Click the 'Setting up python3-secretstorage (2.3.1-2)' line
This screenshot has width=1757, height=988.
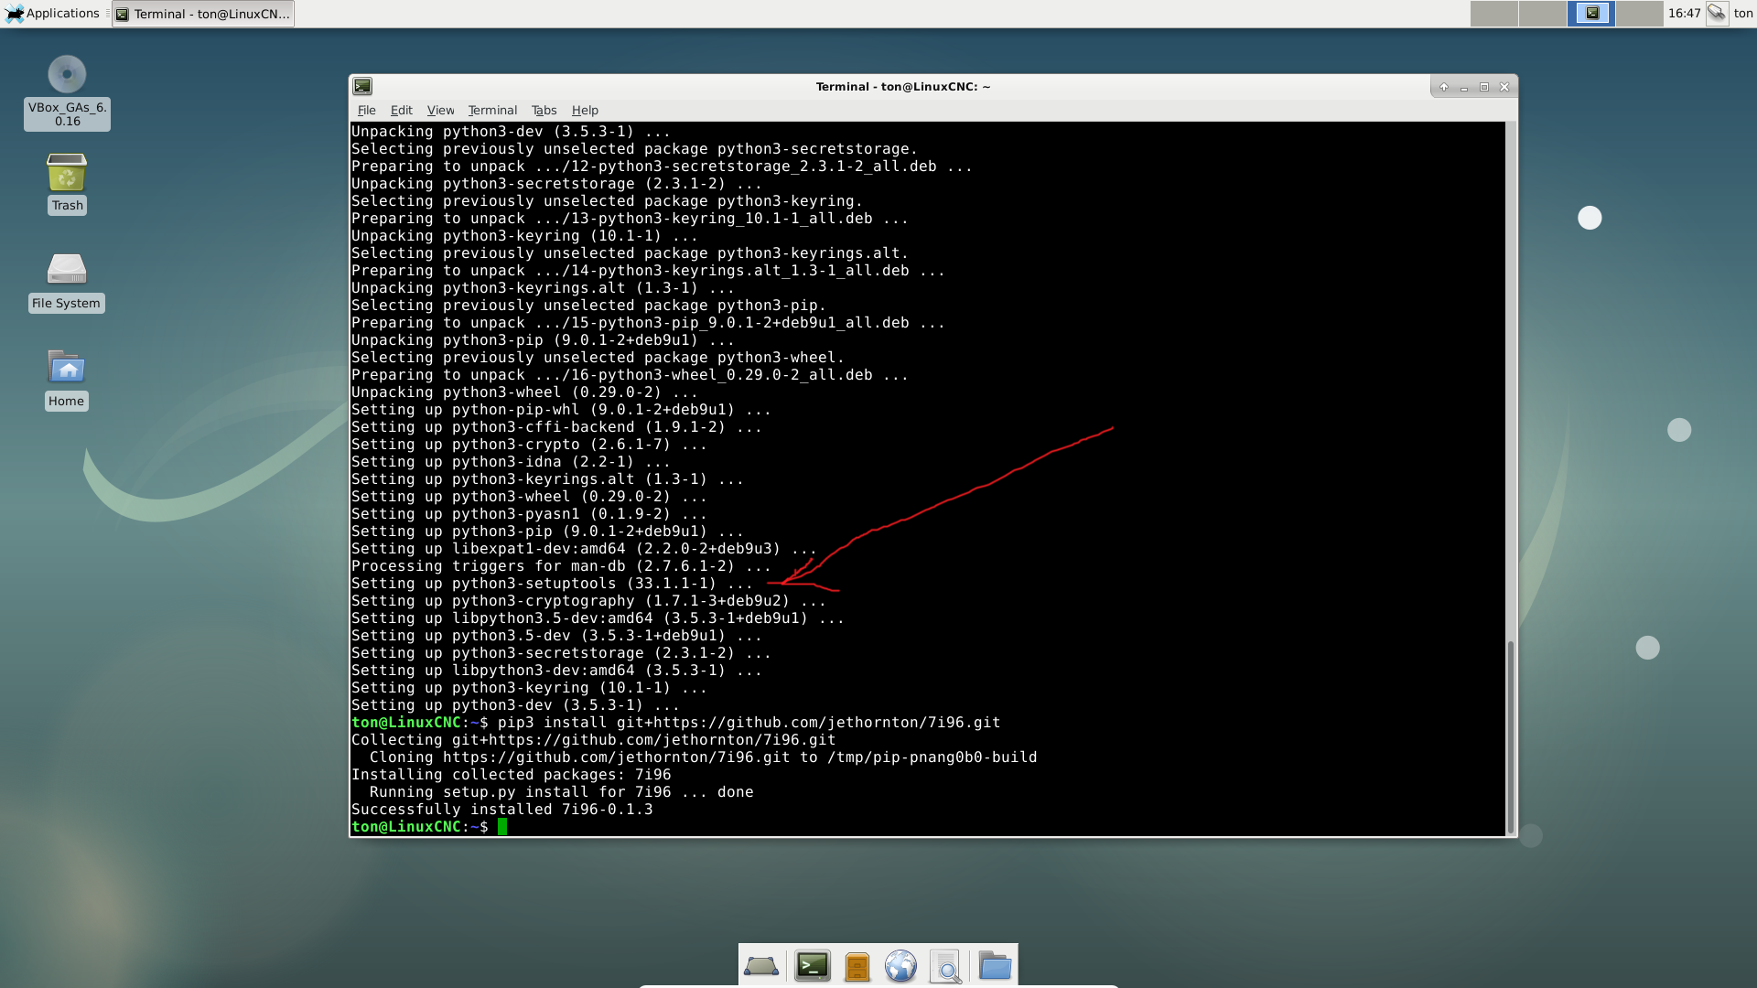pyautogui.click(x=561, y=653)
